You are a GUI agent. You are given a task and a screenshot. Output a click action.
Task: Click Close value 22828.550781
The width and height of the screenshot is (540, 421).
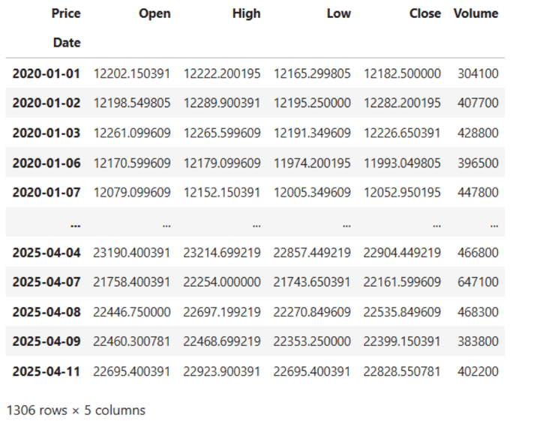[402, 371]
